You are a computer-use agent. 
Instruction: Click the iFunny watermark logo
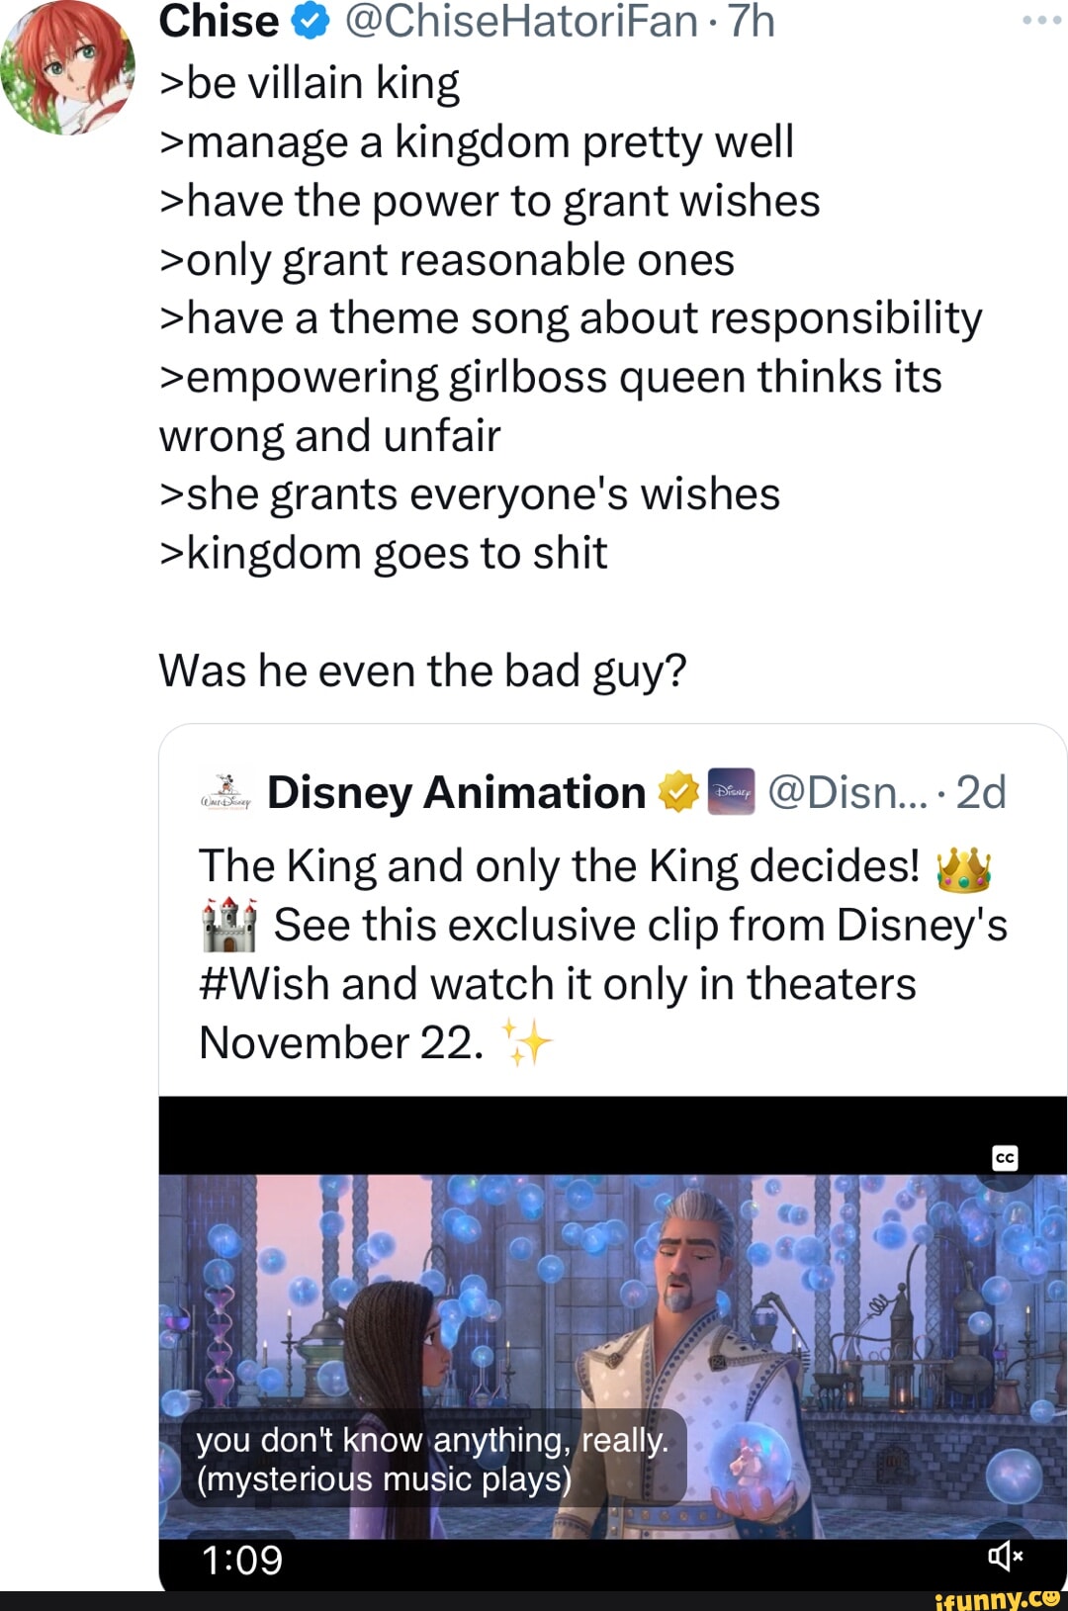tap(998, 1598)
